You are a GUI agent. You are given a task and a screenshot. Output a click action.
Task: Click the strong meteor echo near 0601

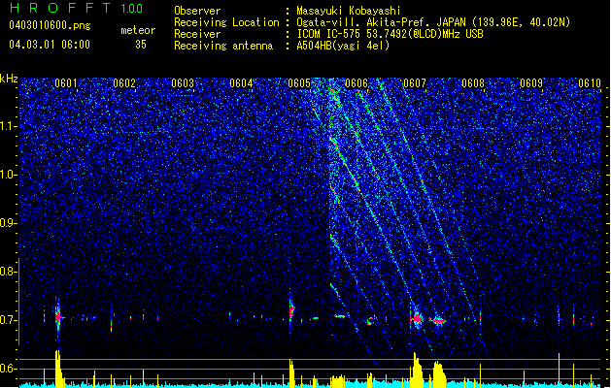[58, 317]
